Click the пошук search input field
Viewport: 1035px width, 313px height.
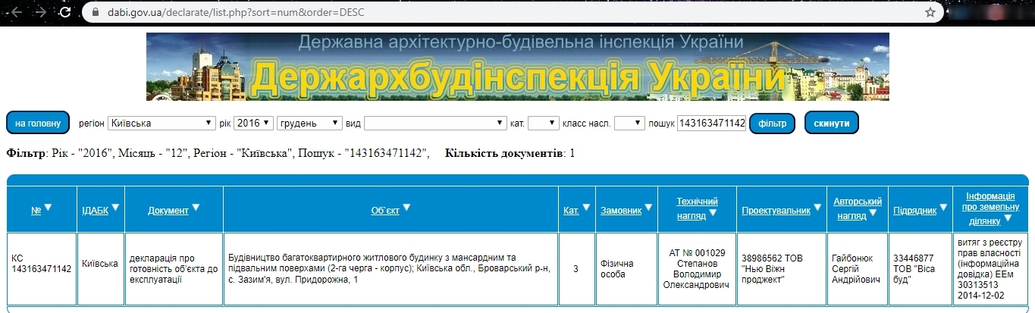point(711,123)
